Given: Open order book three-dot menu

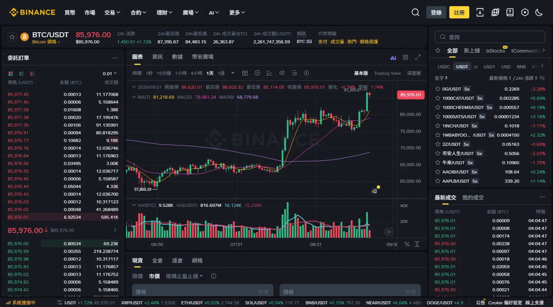Looking at the screenshot, I should coord(115,58).
